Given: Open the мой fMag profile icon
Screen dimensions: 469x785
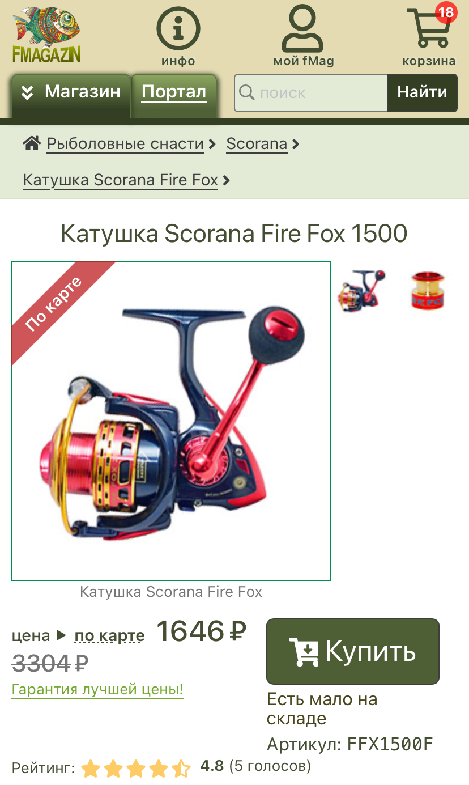Looking at the screenshot, I should [x=303, y=28].
